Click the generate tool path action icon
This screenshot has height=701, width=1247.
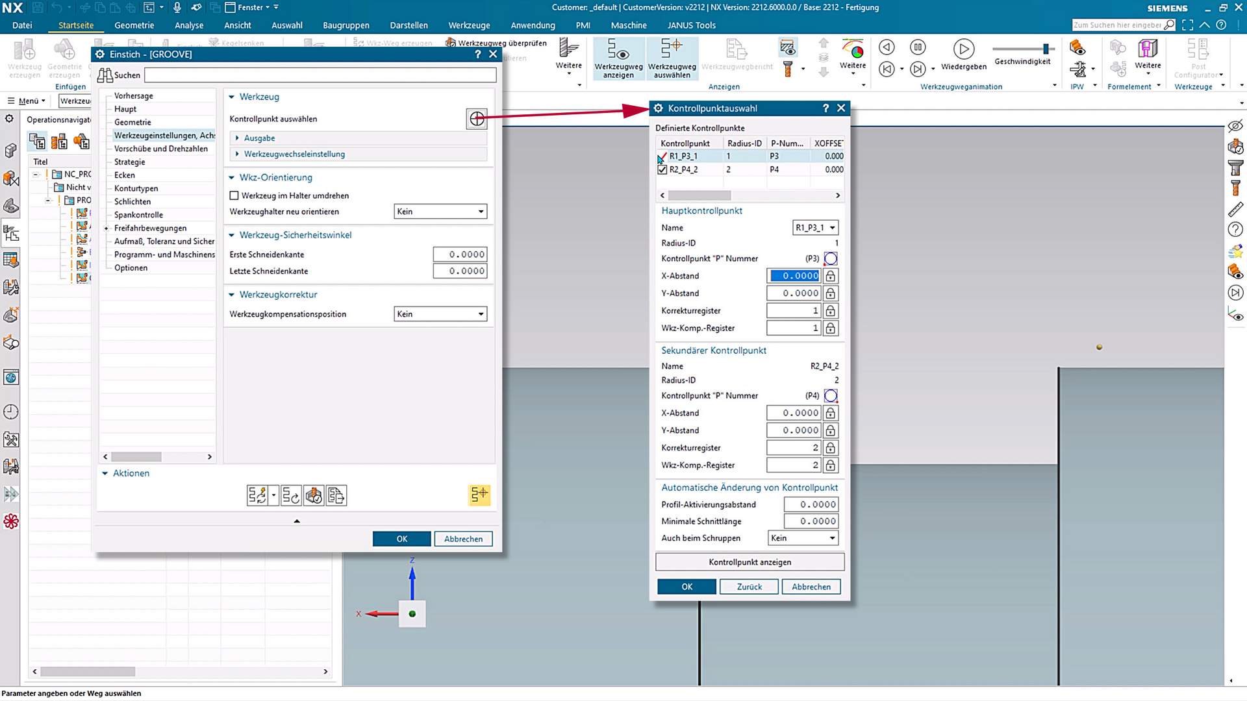(257, 495)
